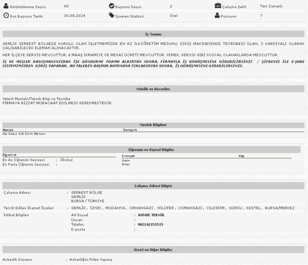Click the phone number 902242151515
Viewport: 308px width, 265px height.
150,225
